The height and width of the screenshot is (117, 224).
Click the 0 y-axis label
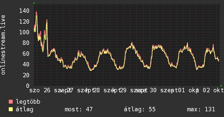point(28,86)
